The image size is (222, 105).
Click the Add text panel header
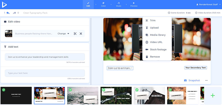click(45, 47)
